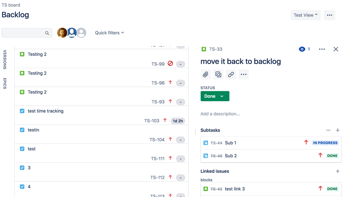
Task: Select the blue user avatar
Action: pyautogui.click(x=72, y=33)
